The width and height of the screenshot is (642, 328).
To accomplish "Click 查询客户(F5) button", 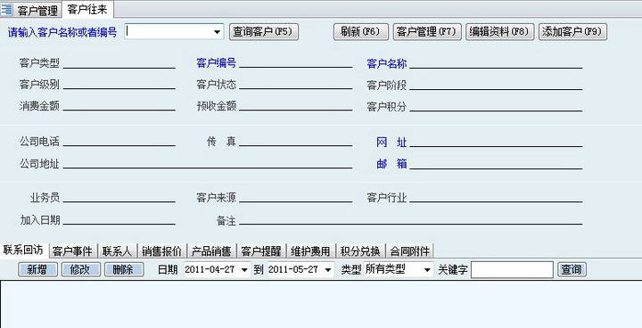I will click(264, 32).
